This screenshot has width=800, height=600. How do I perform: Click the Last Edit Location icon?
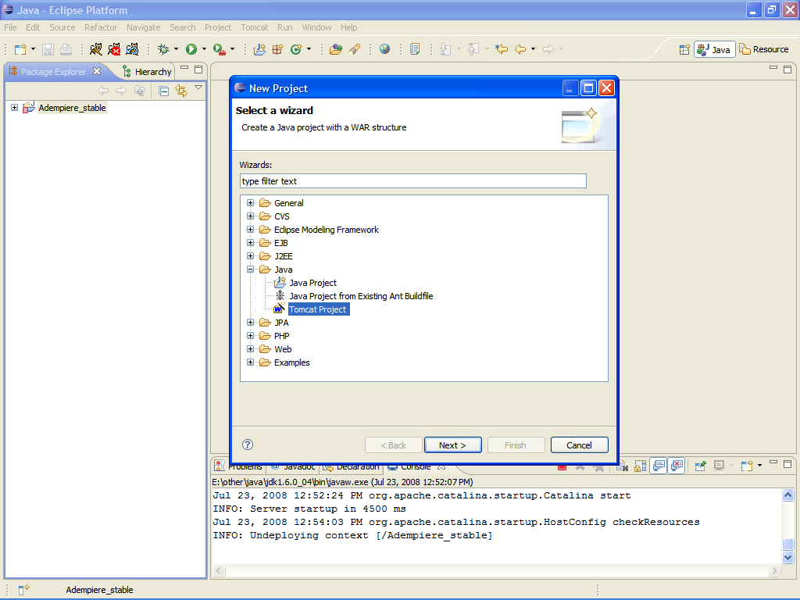[x=502, y=49]
